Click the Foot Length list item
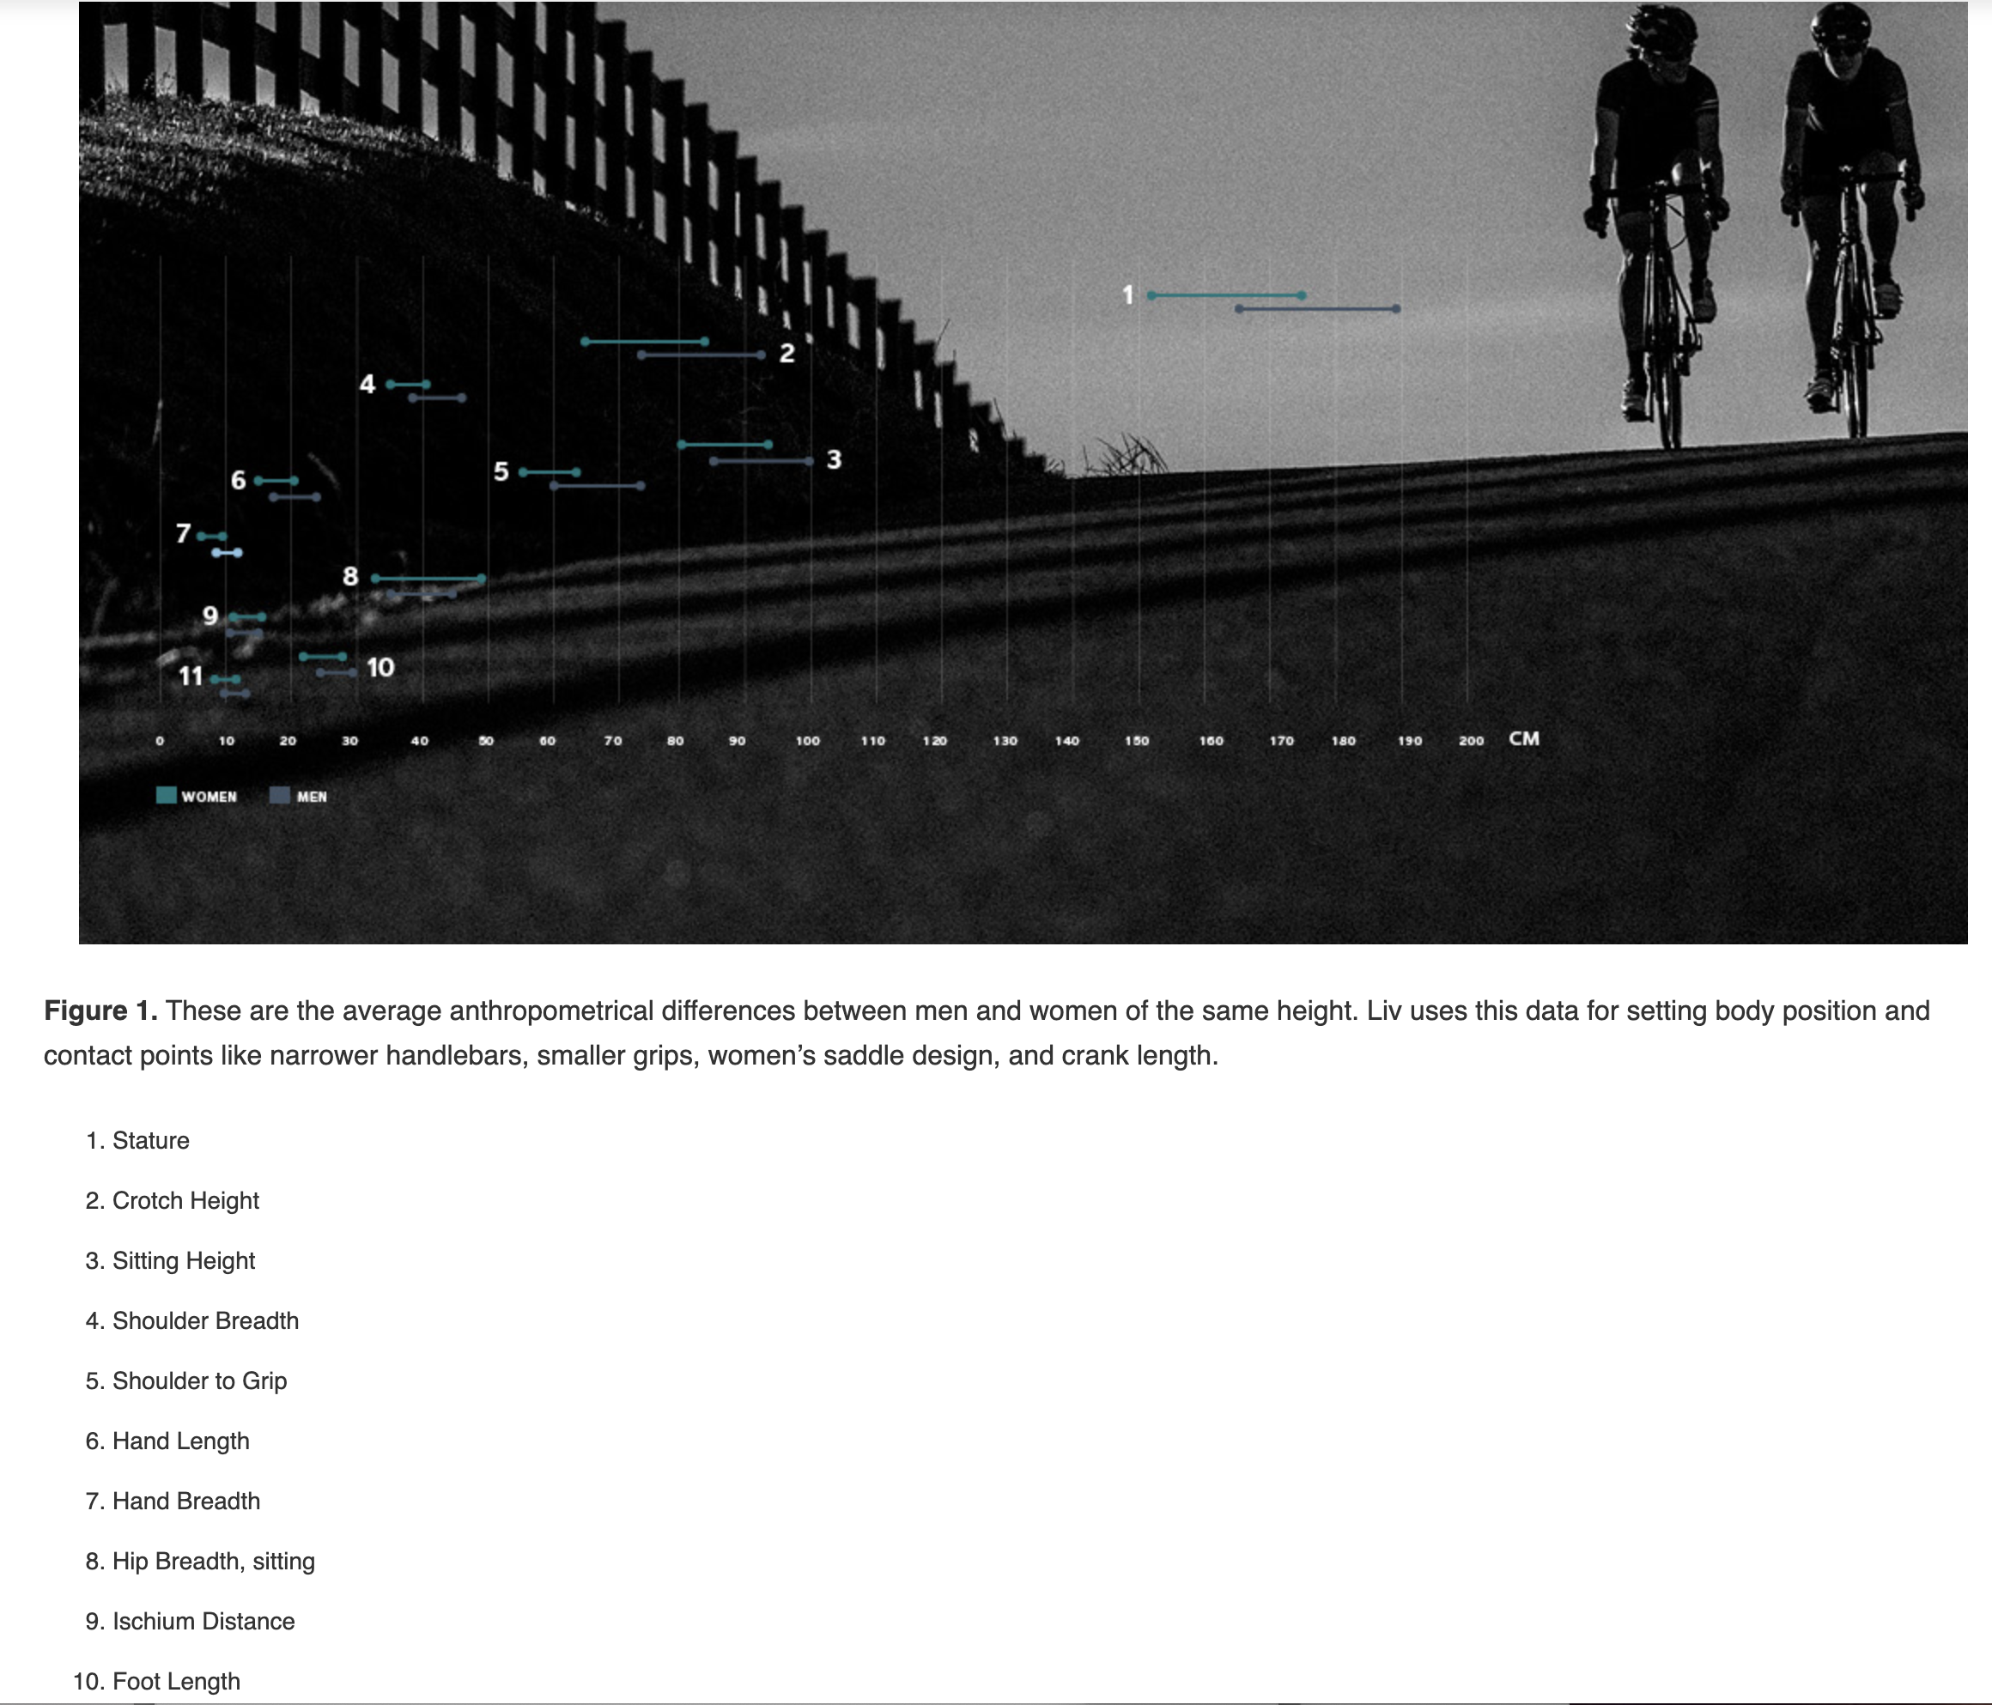Viewport: 1992px width, 1705px height. pyautogui.click(x=176, y=1681)
